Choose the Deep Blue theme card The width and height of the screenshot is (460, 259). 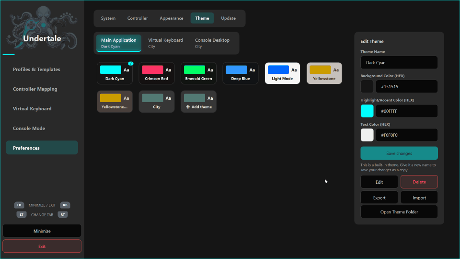click(x=241, y=73)
